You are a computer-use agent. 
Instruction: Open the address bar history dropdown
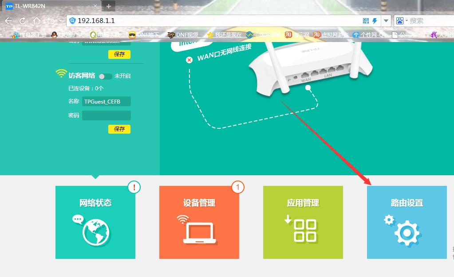(x=386, y=20)
